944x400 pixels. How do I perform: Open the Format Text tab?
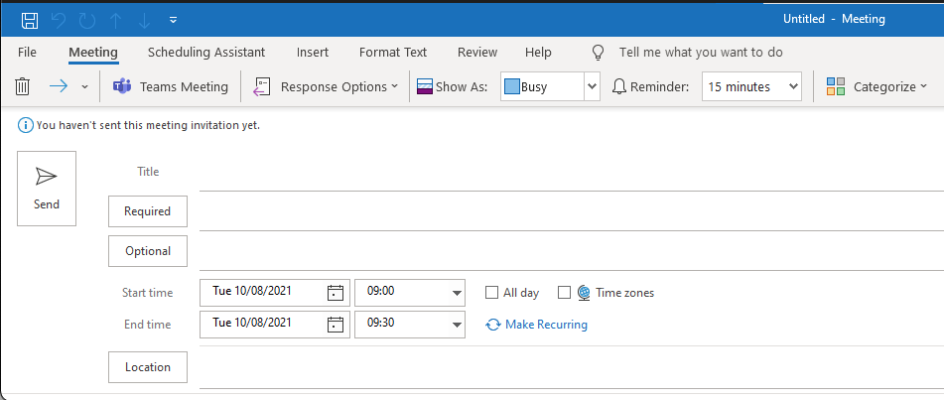pos(392,53)
